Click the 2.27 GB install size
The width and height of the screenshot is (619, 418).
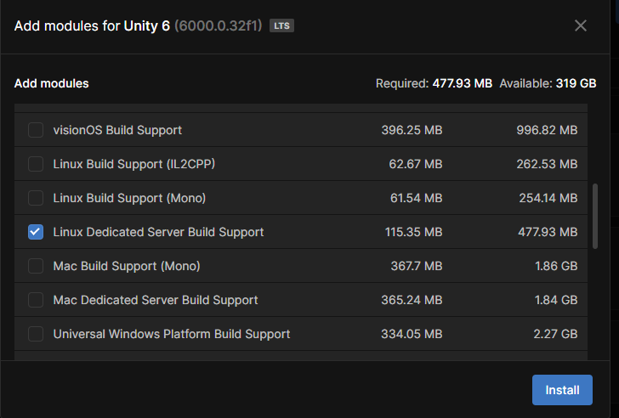coord(555,334)
